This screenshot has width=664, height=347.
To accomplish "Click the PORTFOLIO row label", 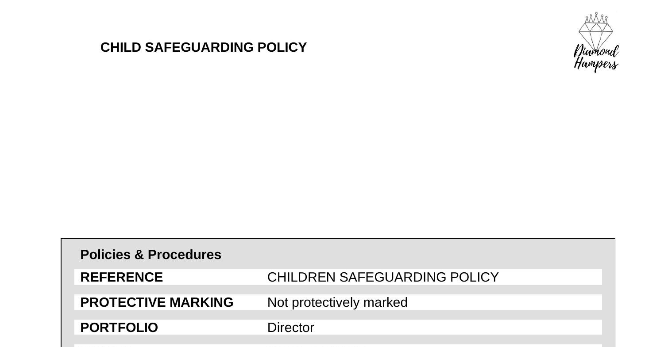I will click(119, 328).
